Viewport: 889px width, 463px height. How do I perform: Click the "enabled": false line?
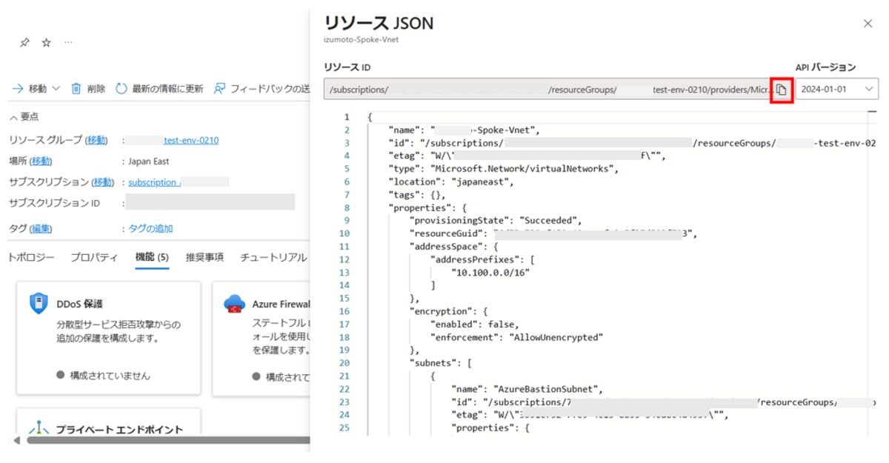pos(474,324)
